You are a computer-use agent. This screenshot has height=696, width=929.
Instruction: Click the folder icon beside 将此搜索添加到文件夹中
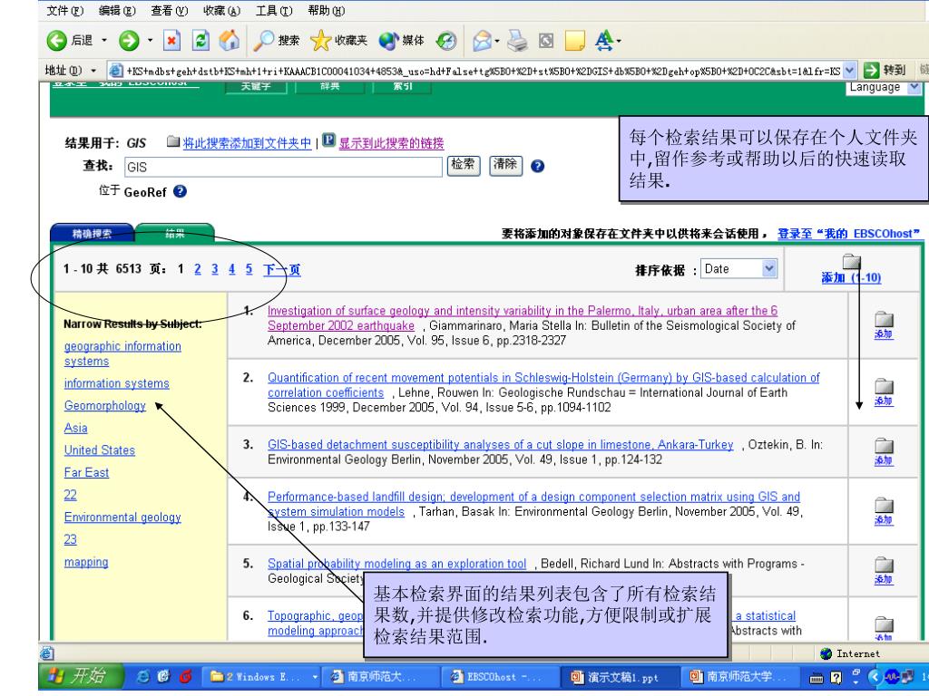[173, 141]
